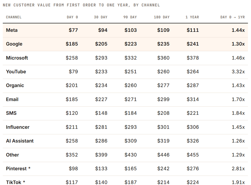Select the Organic channel row label
The image size is (251, 185).
pyautogui.click(x=15, y=86)
